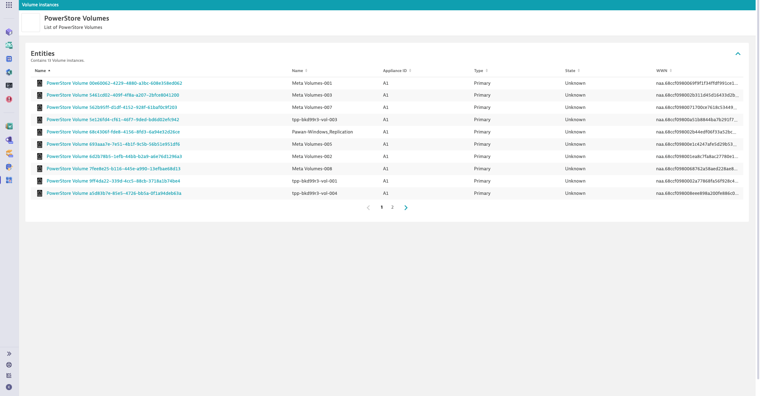The width and height of the screenshot is (760, 396).
Task: Open PowerStore Volume 9ff4da22 link
Action: point(113,181)
